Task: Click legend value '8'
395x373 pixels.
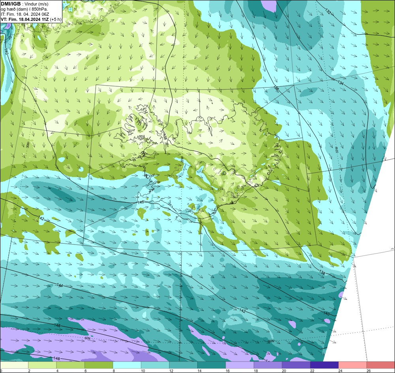Action: tap(114, 371)
